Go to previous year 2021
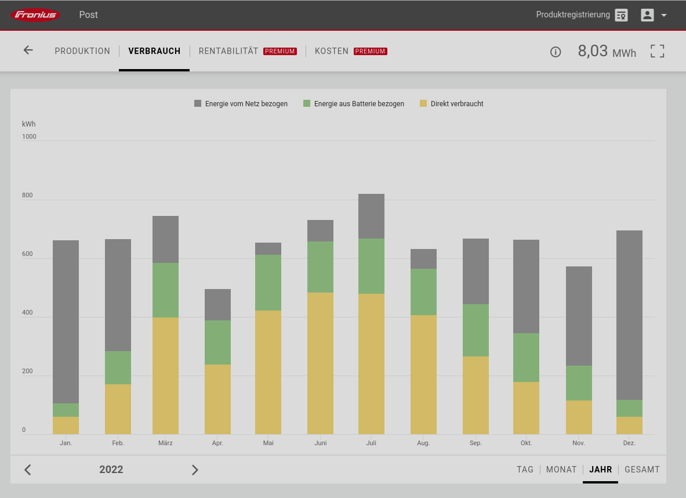 [x=28, y=470]
